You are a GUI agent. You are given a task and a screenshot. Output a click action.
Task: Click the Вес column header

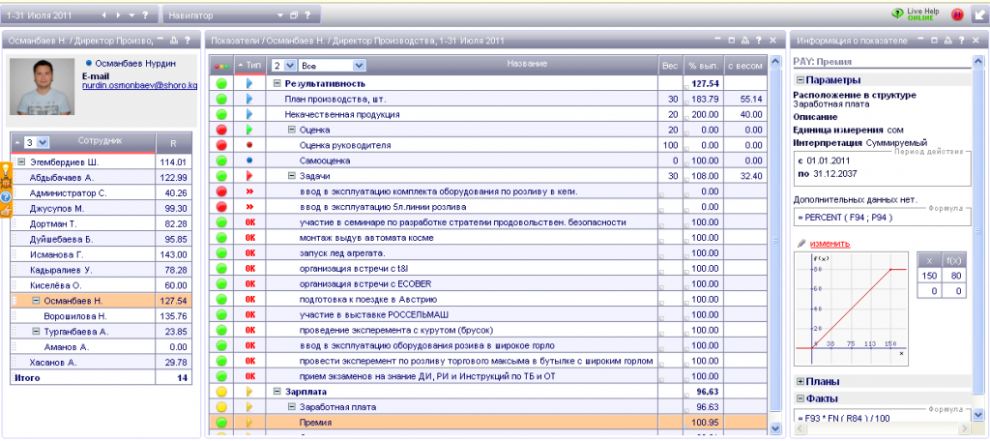(x=669, y=65)
